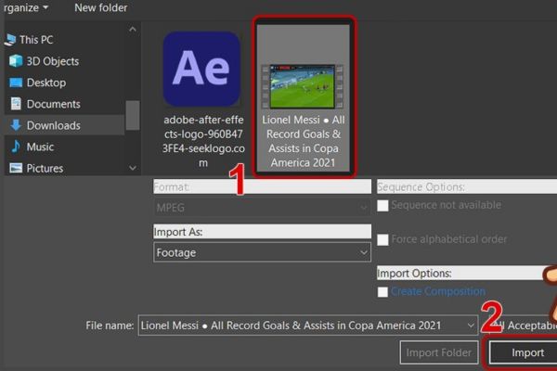Click the Format label
Viewport: 557px width, 371px height.
coord(172,186)
